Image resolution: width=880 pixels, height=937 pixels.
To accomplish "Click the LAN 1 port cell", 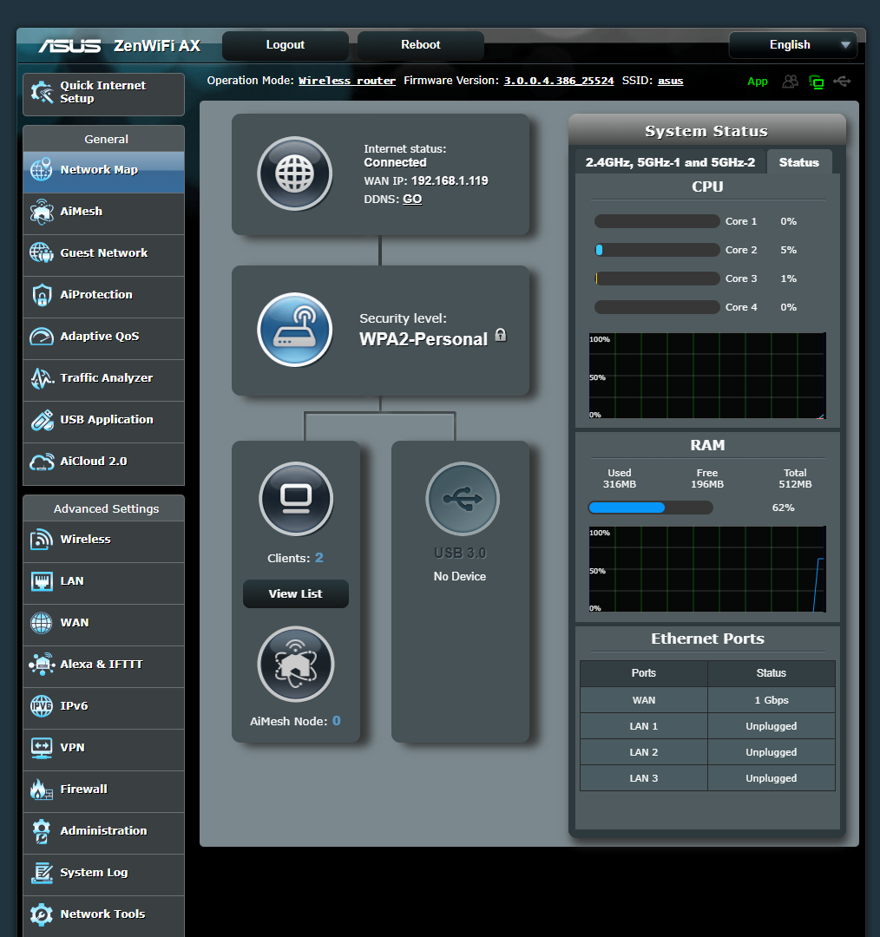I will (644, 726).
